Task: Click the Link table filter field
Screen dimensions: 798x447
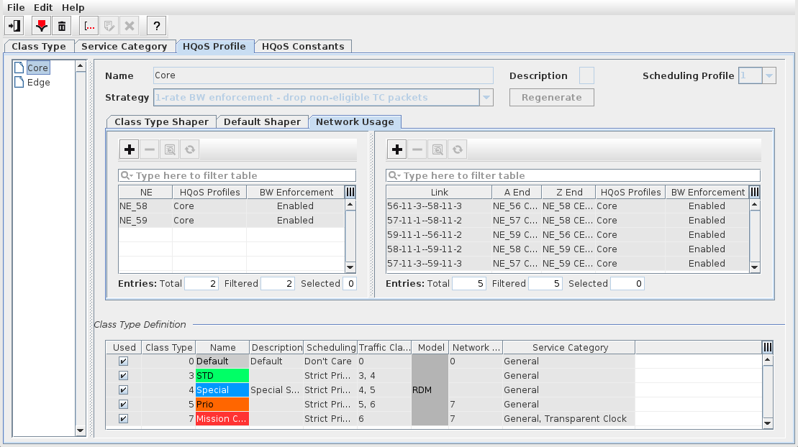Action: (x=579, y=175)
